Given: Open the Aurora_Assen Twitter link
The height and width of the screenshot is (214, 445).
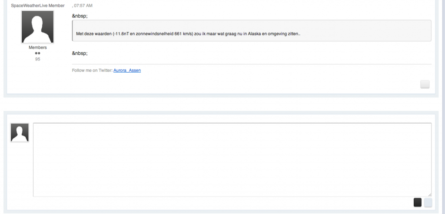Looking at the screenshot, I should click(x=127, y=70).
